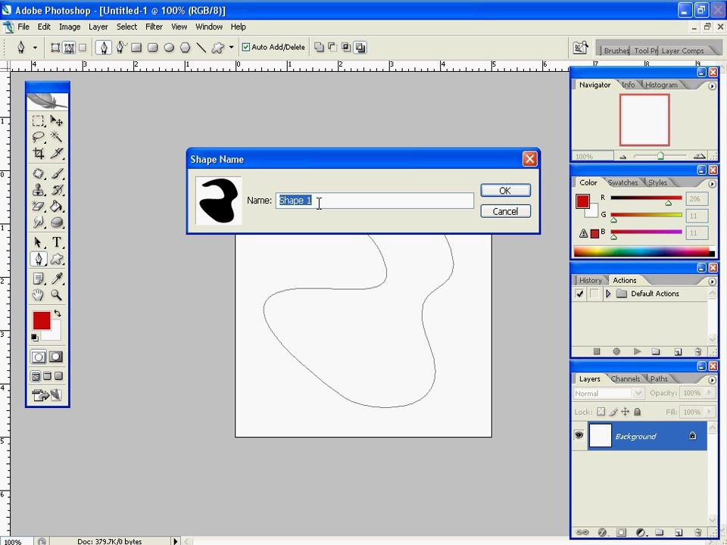The image size is (727, 545).
Task: Toggle Default Actions dialog box column
Action: click(x=594, y=294)
